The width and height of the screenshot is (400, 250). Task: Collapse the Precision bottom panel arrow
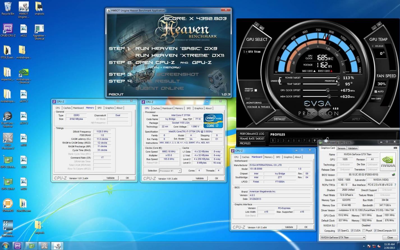pos(318,129)
